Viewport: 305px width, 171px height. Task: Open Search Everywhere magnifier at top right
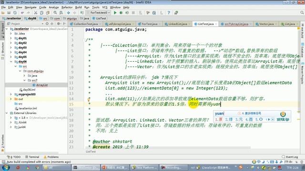302,13
